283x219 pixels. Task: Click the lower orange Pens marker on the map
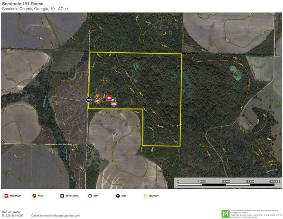coord(98,101)
